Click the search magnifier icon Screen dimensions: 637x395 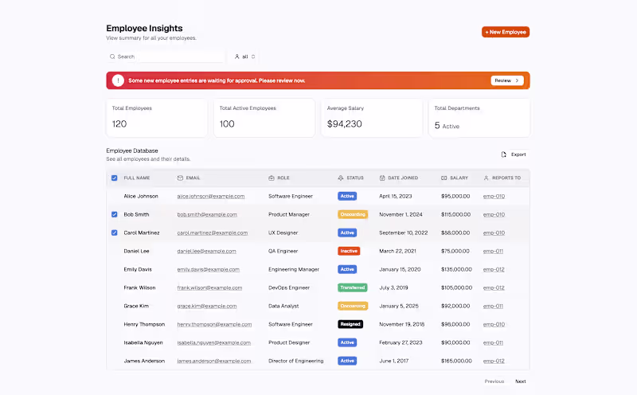112,57
